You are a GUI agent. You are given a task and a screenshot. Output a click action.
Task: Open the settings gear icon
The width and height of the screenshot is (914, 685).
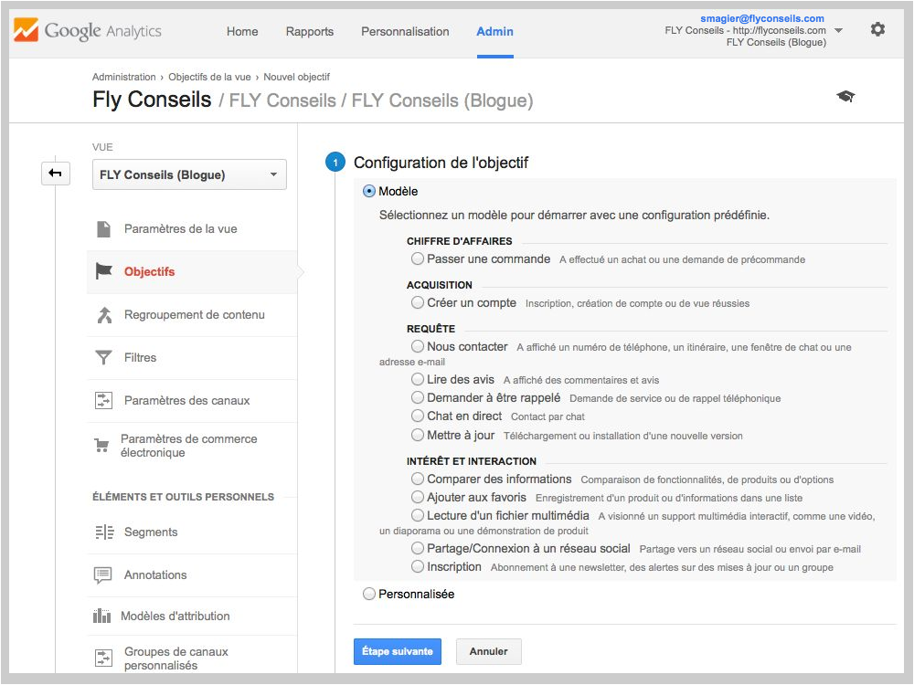pos(877,29)
